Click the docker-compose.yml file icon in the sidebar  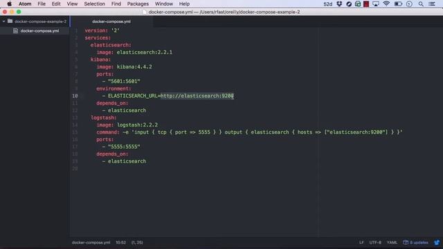pos(15,30)
